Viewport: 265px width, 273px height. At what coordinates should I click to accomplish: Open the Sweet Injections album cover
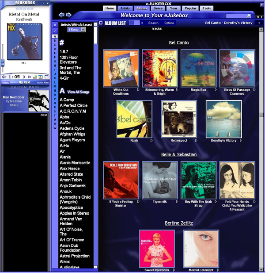coord(157,249)
